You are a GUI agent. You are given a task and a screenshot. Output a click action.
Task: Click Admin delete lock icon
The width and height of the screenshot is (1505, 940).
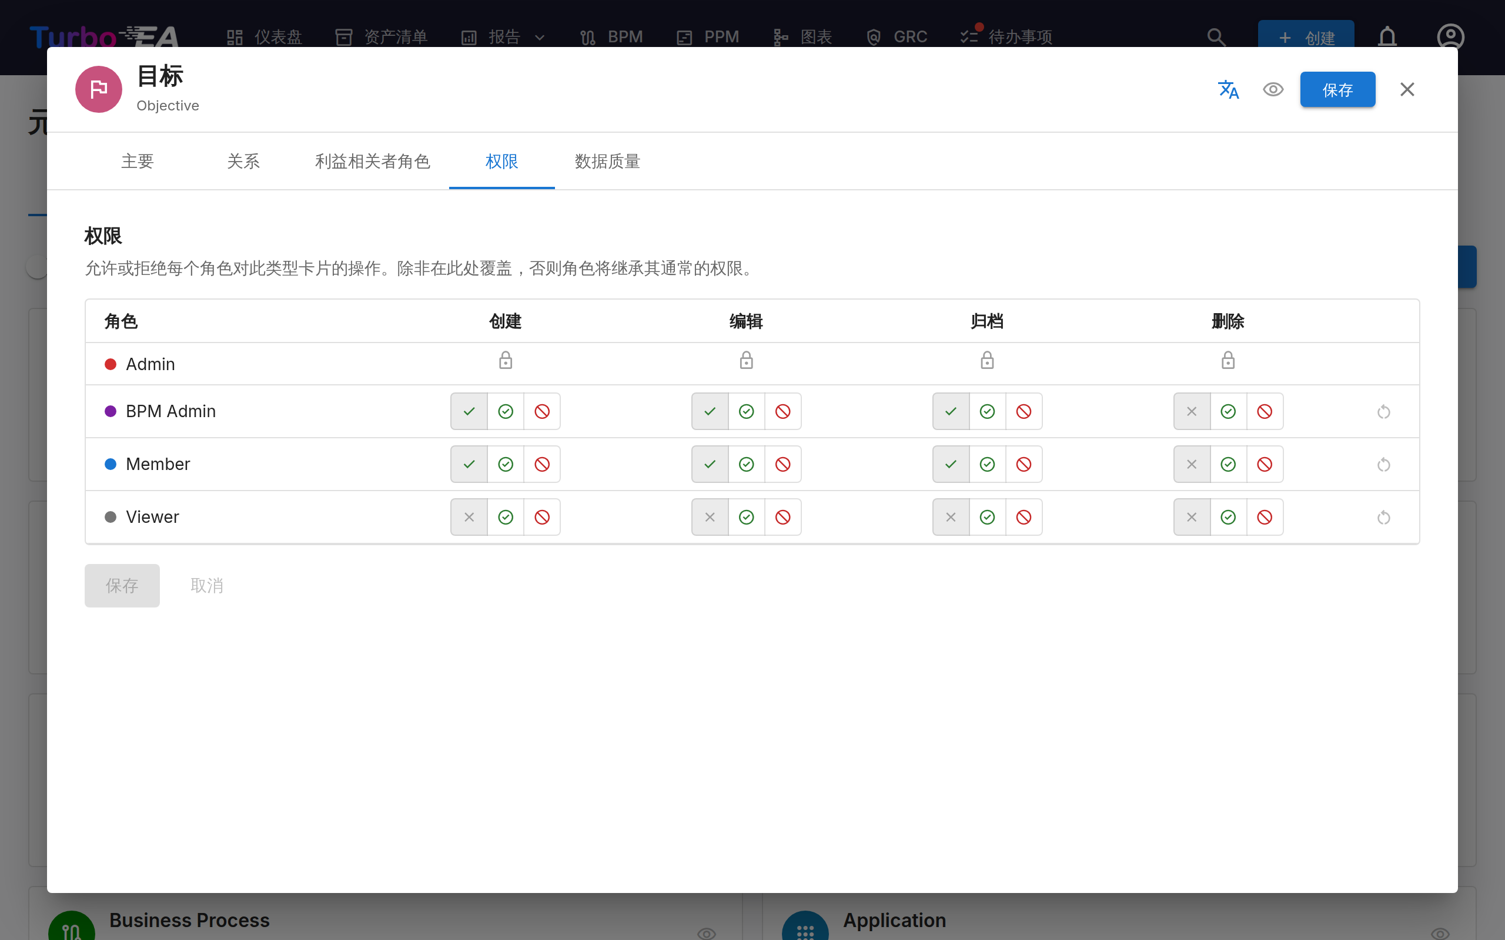pos(1228,361)
